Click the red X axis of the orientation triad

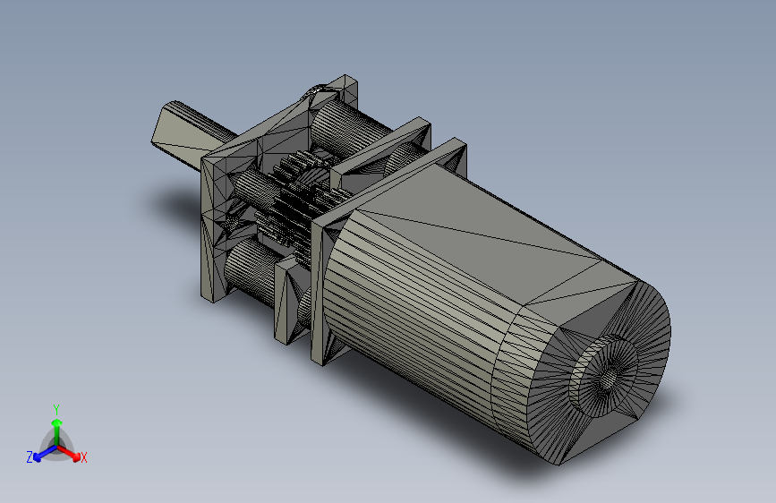point(69,452)
